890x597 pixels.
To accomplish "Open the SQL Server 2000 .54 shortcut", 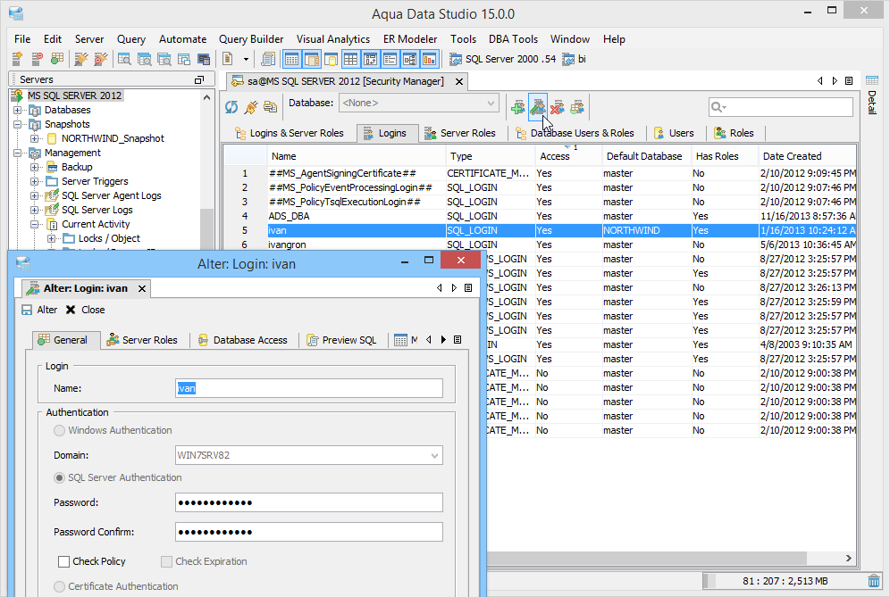I will (502, 59).
